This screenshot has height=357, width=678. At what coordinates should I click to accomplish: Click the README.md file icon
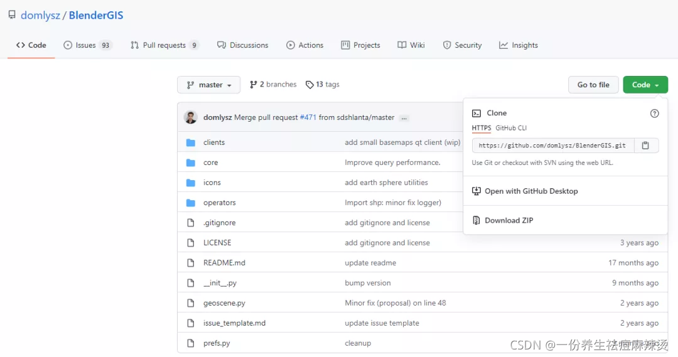(x=191, y=263)
